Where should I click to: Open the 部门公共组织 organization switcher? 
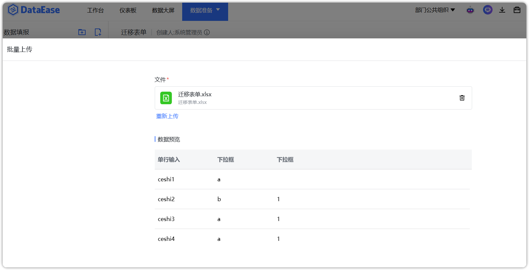click(x=435, y=10)
